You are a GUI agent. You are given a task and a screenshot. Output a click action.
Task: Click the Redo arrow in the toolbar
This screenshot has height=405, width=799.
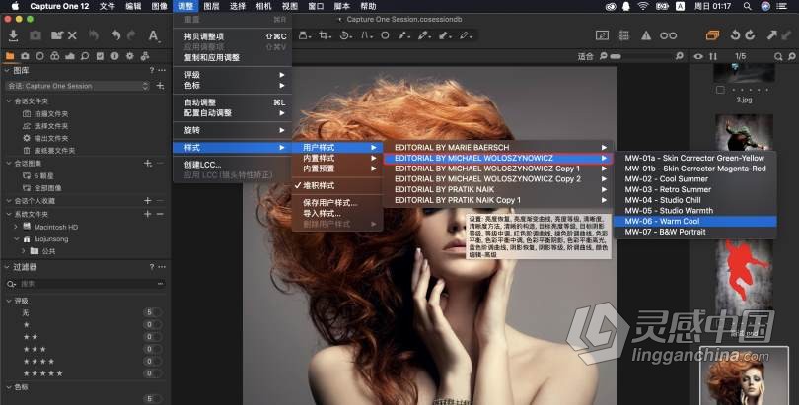click(132, 35)
